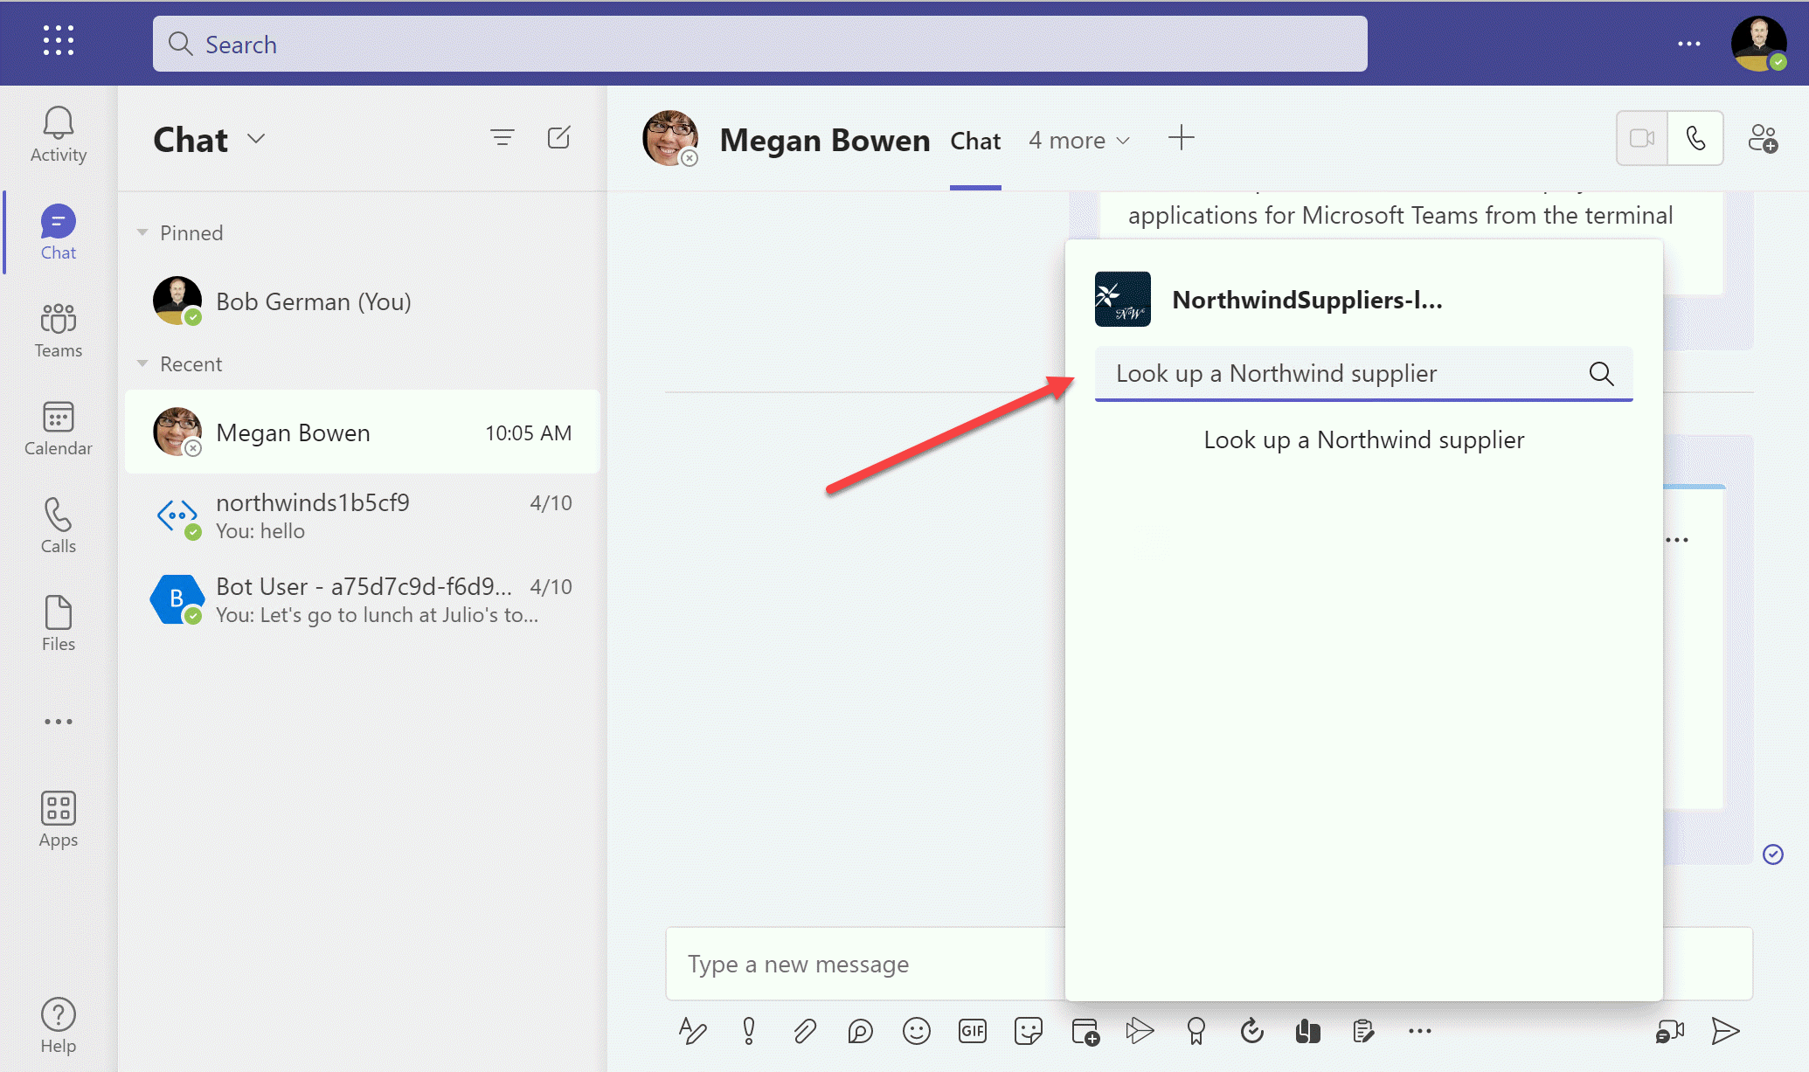Click the emoji reaction icon in toolbar
Viewport: 1809px width, 1072px height.
(917, 1031)
